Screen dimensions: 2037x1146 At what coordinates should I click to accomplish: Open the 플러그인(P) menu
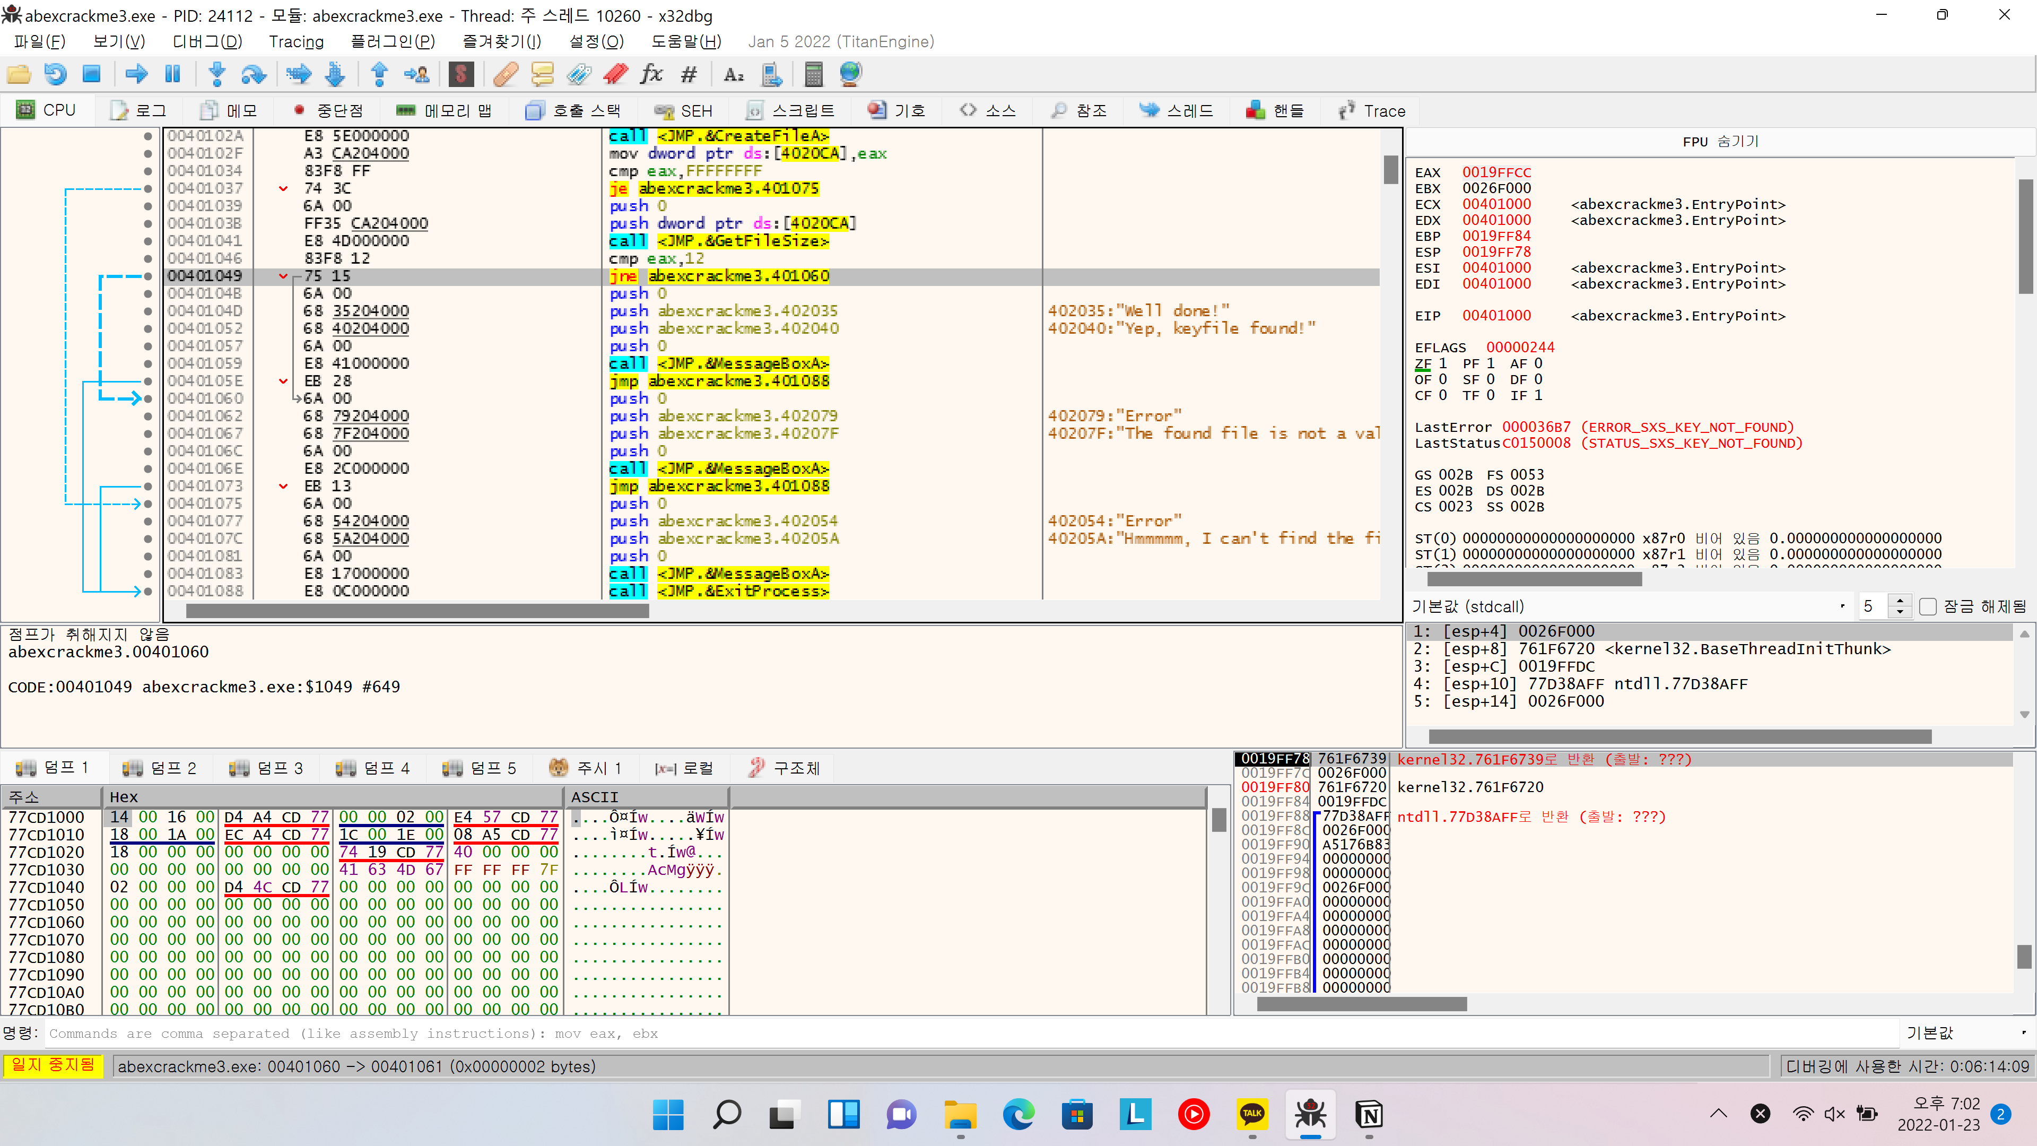(x=392, y=42)
